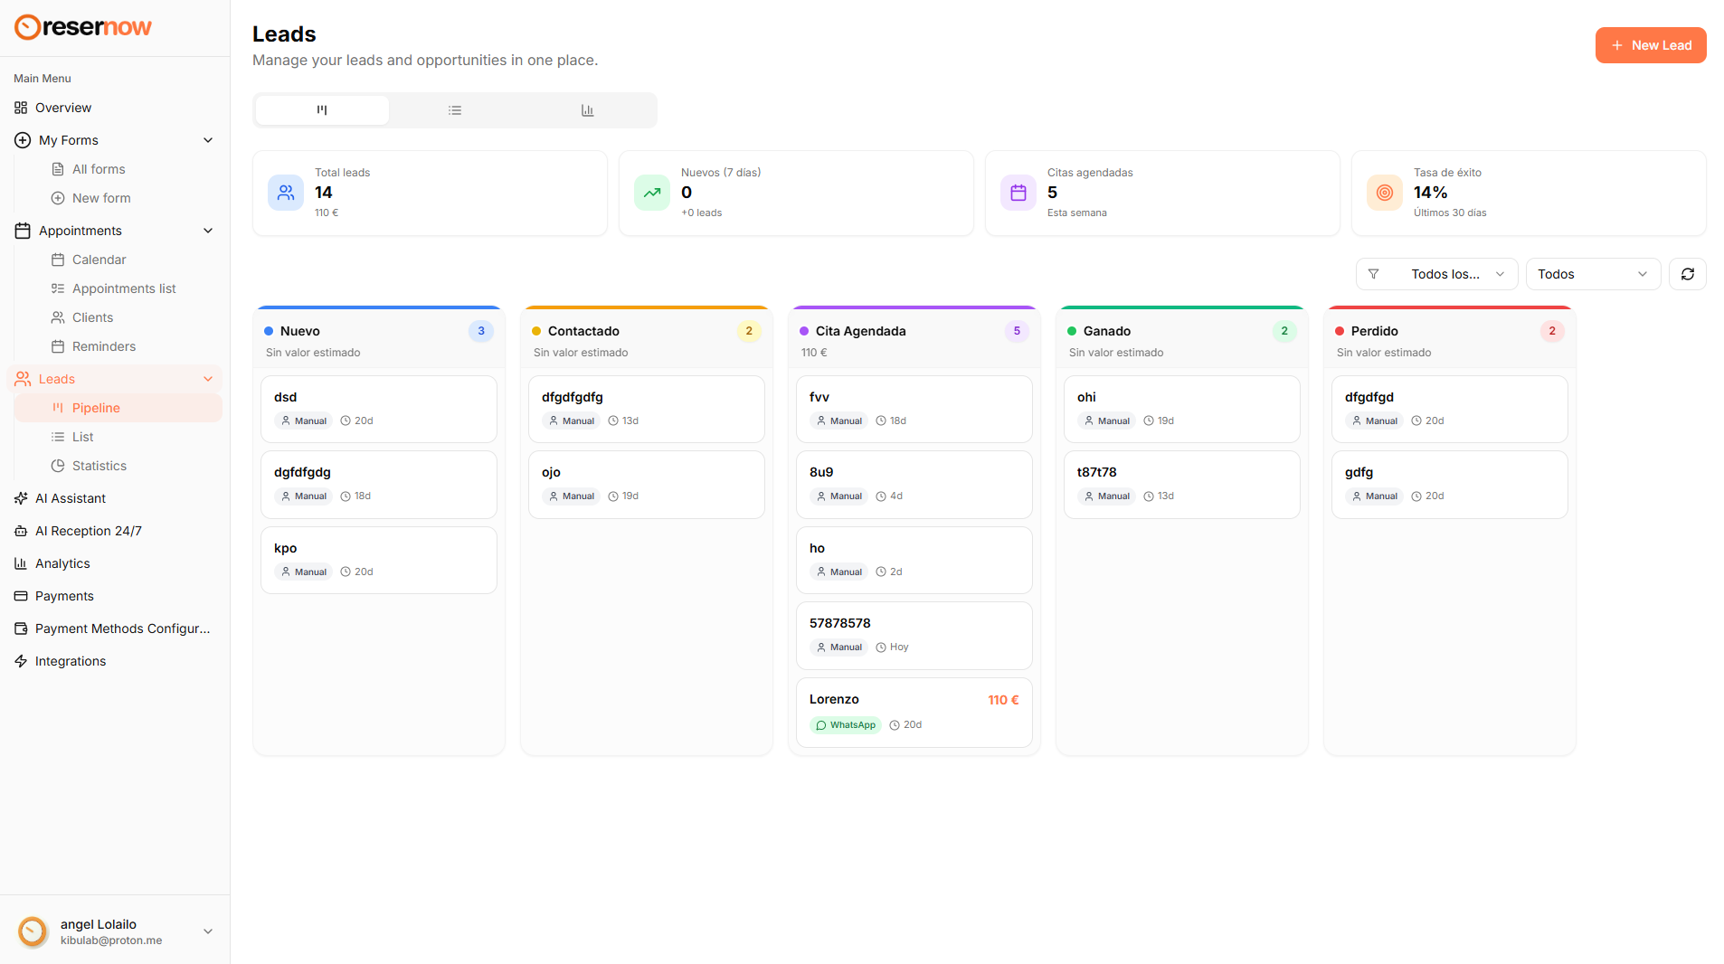Collapse the My Forms menu chevron
The width and height of the screenshot is (1724, 964).
coord(208,140)
